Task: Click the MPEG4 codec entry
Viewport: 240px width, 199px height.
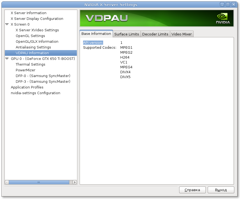Action: click(126, 67)
